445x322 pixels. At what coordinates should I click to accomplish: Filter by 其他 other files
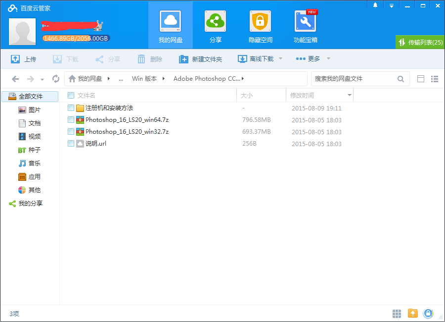[x=30, y=190]
